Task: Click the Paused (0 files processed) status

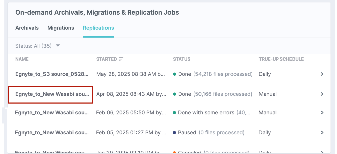Action: [209, 132]
